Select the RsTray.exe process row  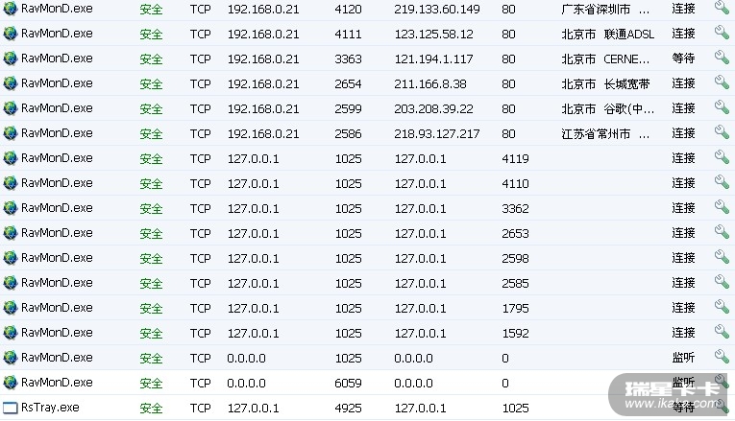pyautogui.click(x=50, y=408)
